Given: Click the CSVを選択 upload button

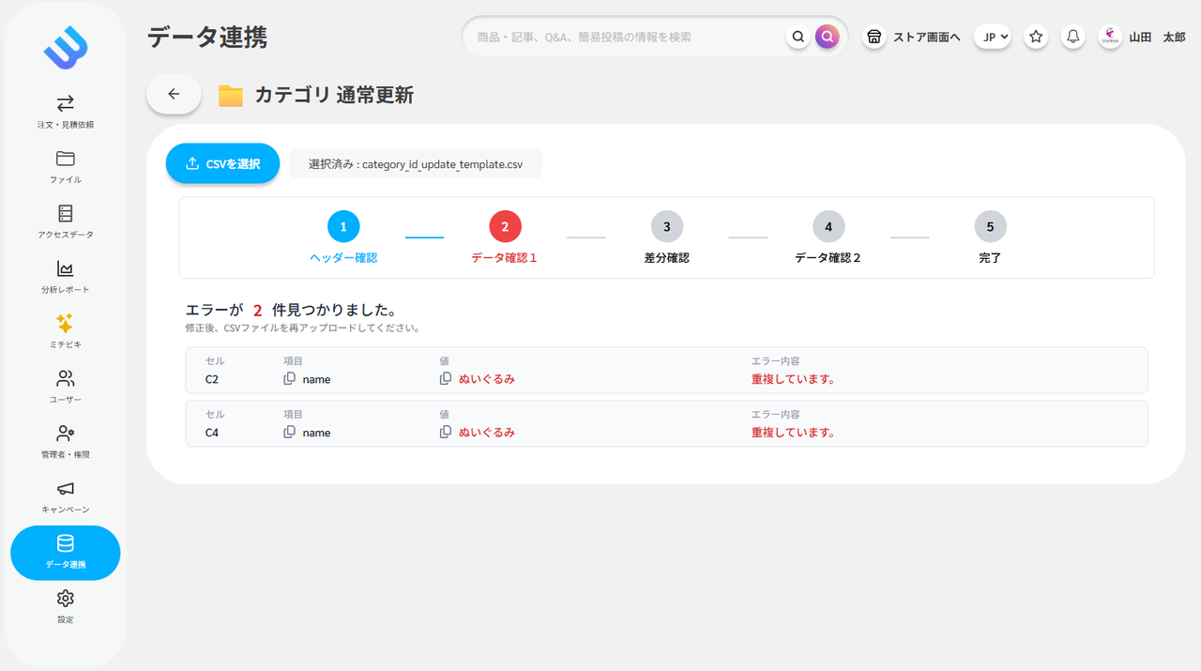Looking at the screenshot, I should (222, 162).
